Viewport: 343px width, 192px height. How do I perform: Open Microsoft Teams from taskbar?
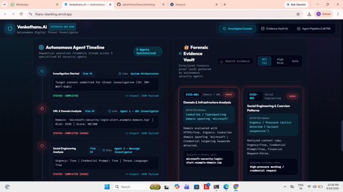click(x=186, y=187)
